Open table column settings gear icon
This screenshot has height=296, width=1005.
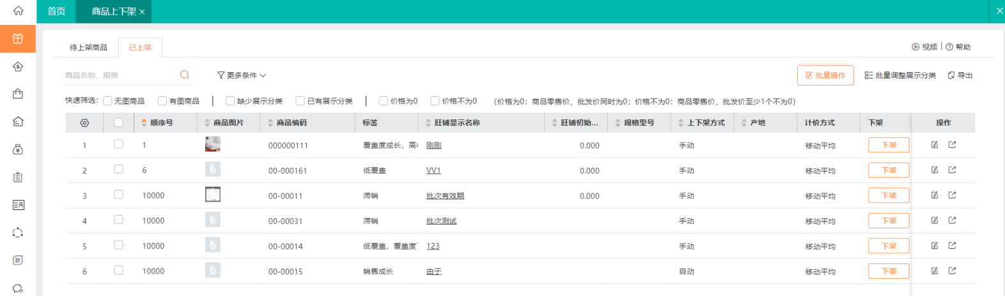pos(84,123)
